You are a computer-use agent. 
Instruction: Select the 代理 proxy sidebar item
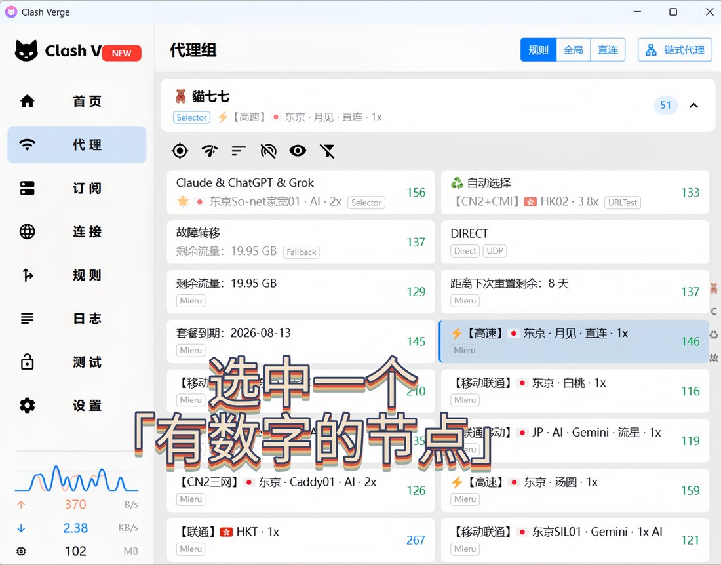click(x=77, y=144)
